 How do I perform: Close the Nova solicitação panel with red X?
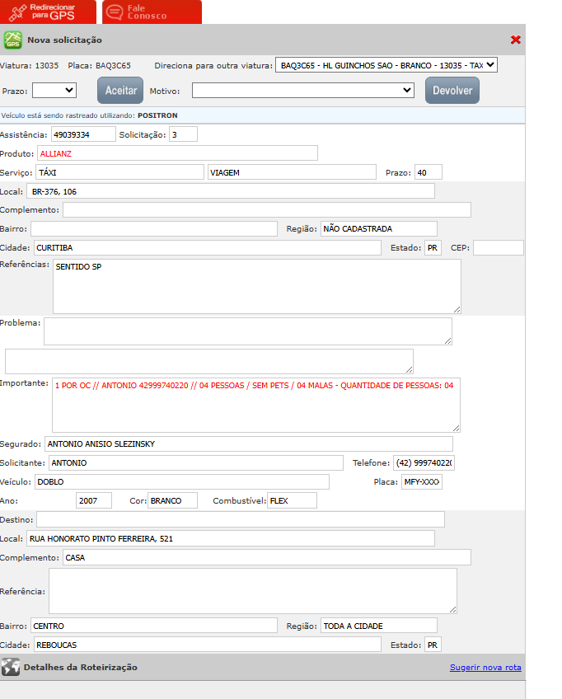tap(516, 40)
